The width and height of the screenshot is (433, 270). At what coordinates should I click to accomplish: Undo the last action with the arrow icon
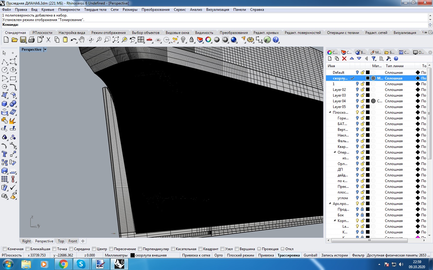(x=73, y=40)
